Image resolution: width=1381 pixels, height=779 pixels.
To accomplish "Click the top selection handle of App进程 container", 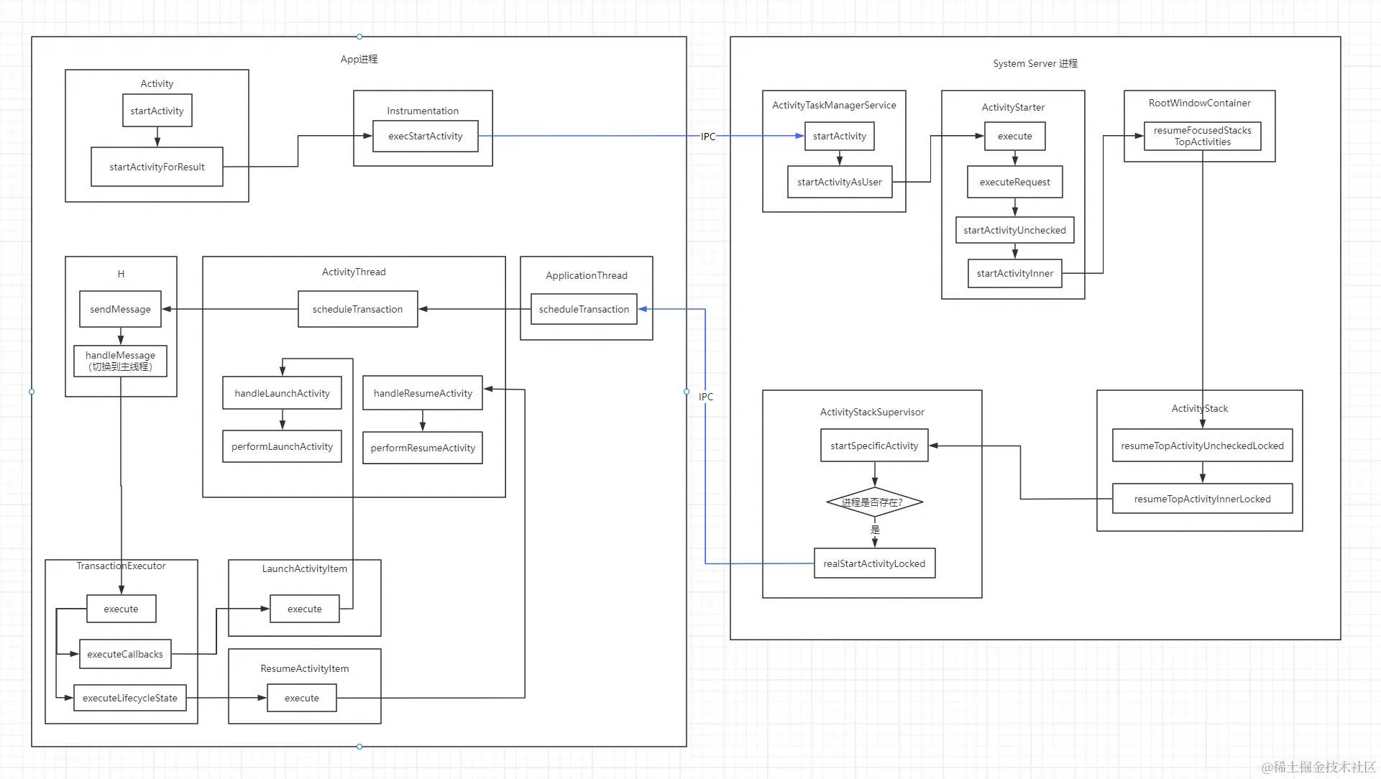I will (x=359, y=37).
